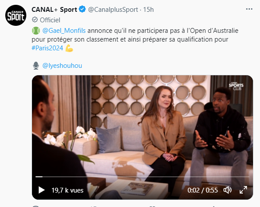Click the flexed biceps emoji
This screenshot has width=260, height=207.
tap(69, 48)
